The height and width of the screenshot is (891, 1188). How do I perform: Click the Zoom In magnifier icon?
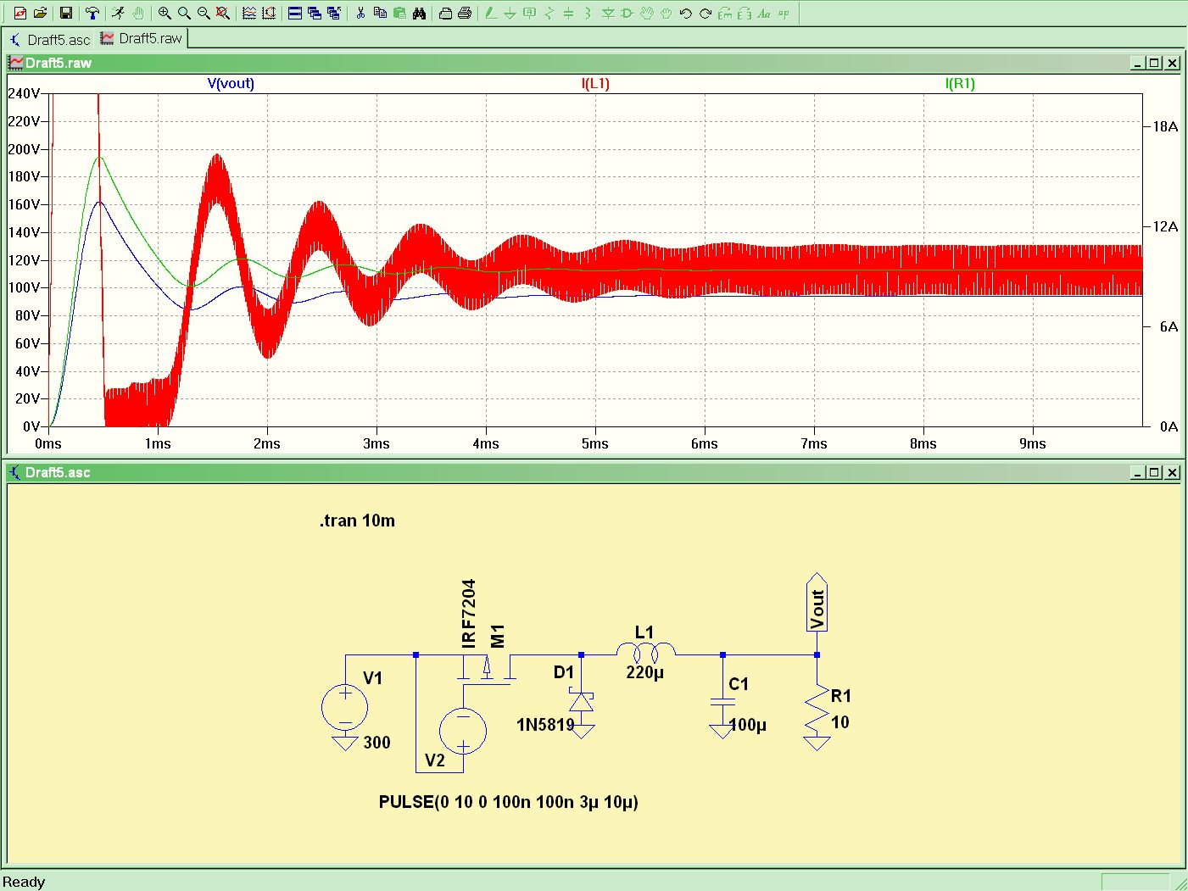coord(165,14)
